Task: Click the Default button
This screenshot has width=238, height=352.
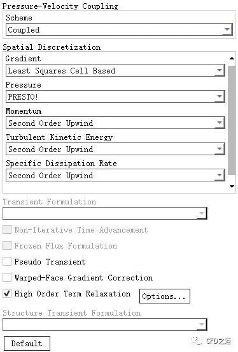Action: (27, 343)
